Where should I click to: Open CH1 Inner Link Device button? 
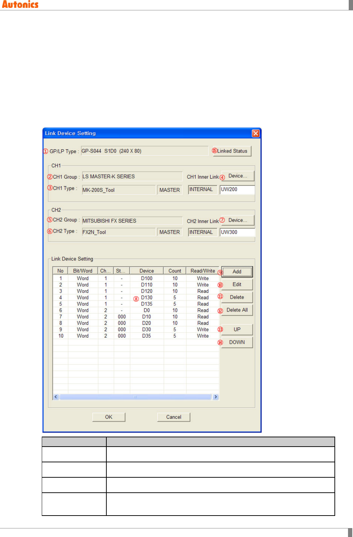tap(238, 176)
